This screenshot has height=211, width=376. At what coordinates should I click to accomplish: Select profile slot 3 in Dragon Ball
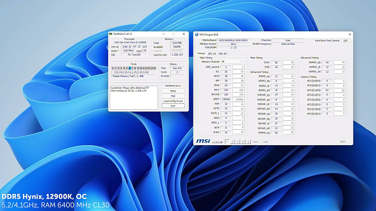237,142
